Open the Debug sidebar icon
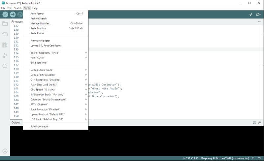The width and height of the screenshot is (264, 161). [x=5, y=55]
